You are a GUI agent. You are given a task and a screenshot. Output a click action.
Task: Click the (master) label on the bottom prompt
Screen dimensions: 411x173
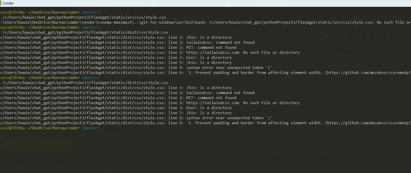pyautogui.click(x=91, y=128)
